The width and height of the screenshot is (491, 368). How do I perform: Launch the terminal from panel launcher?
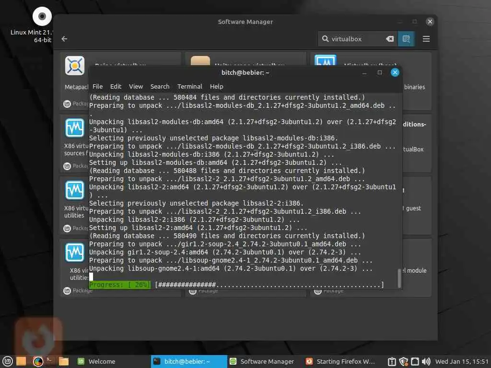(x=50, y=361)
